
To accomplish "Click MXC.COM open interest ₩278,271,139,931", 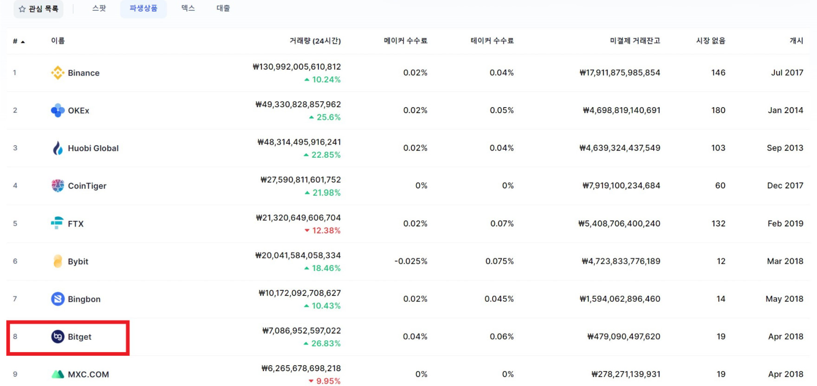I will click(626, 374).
